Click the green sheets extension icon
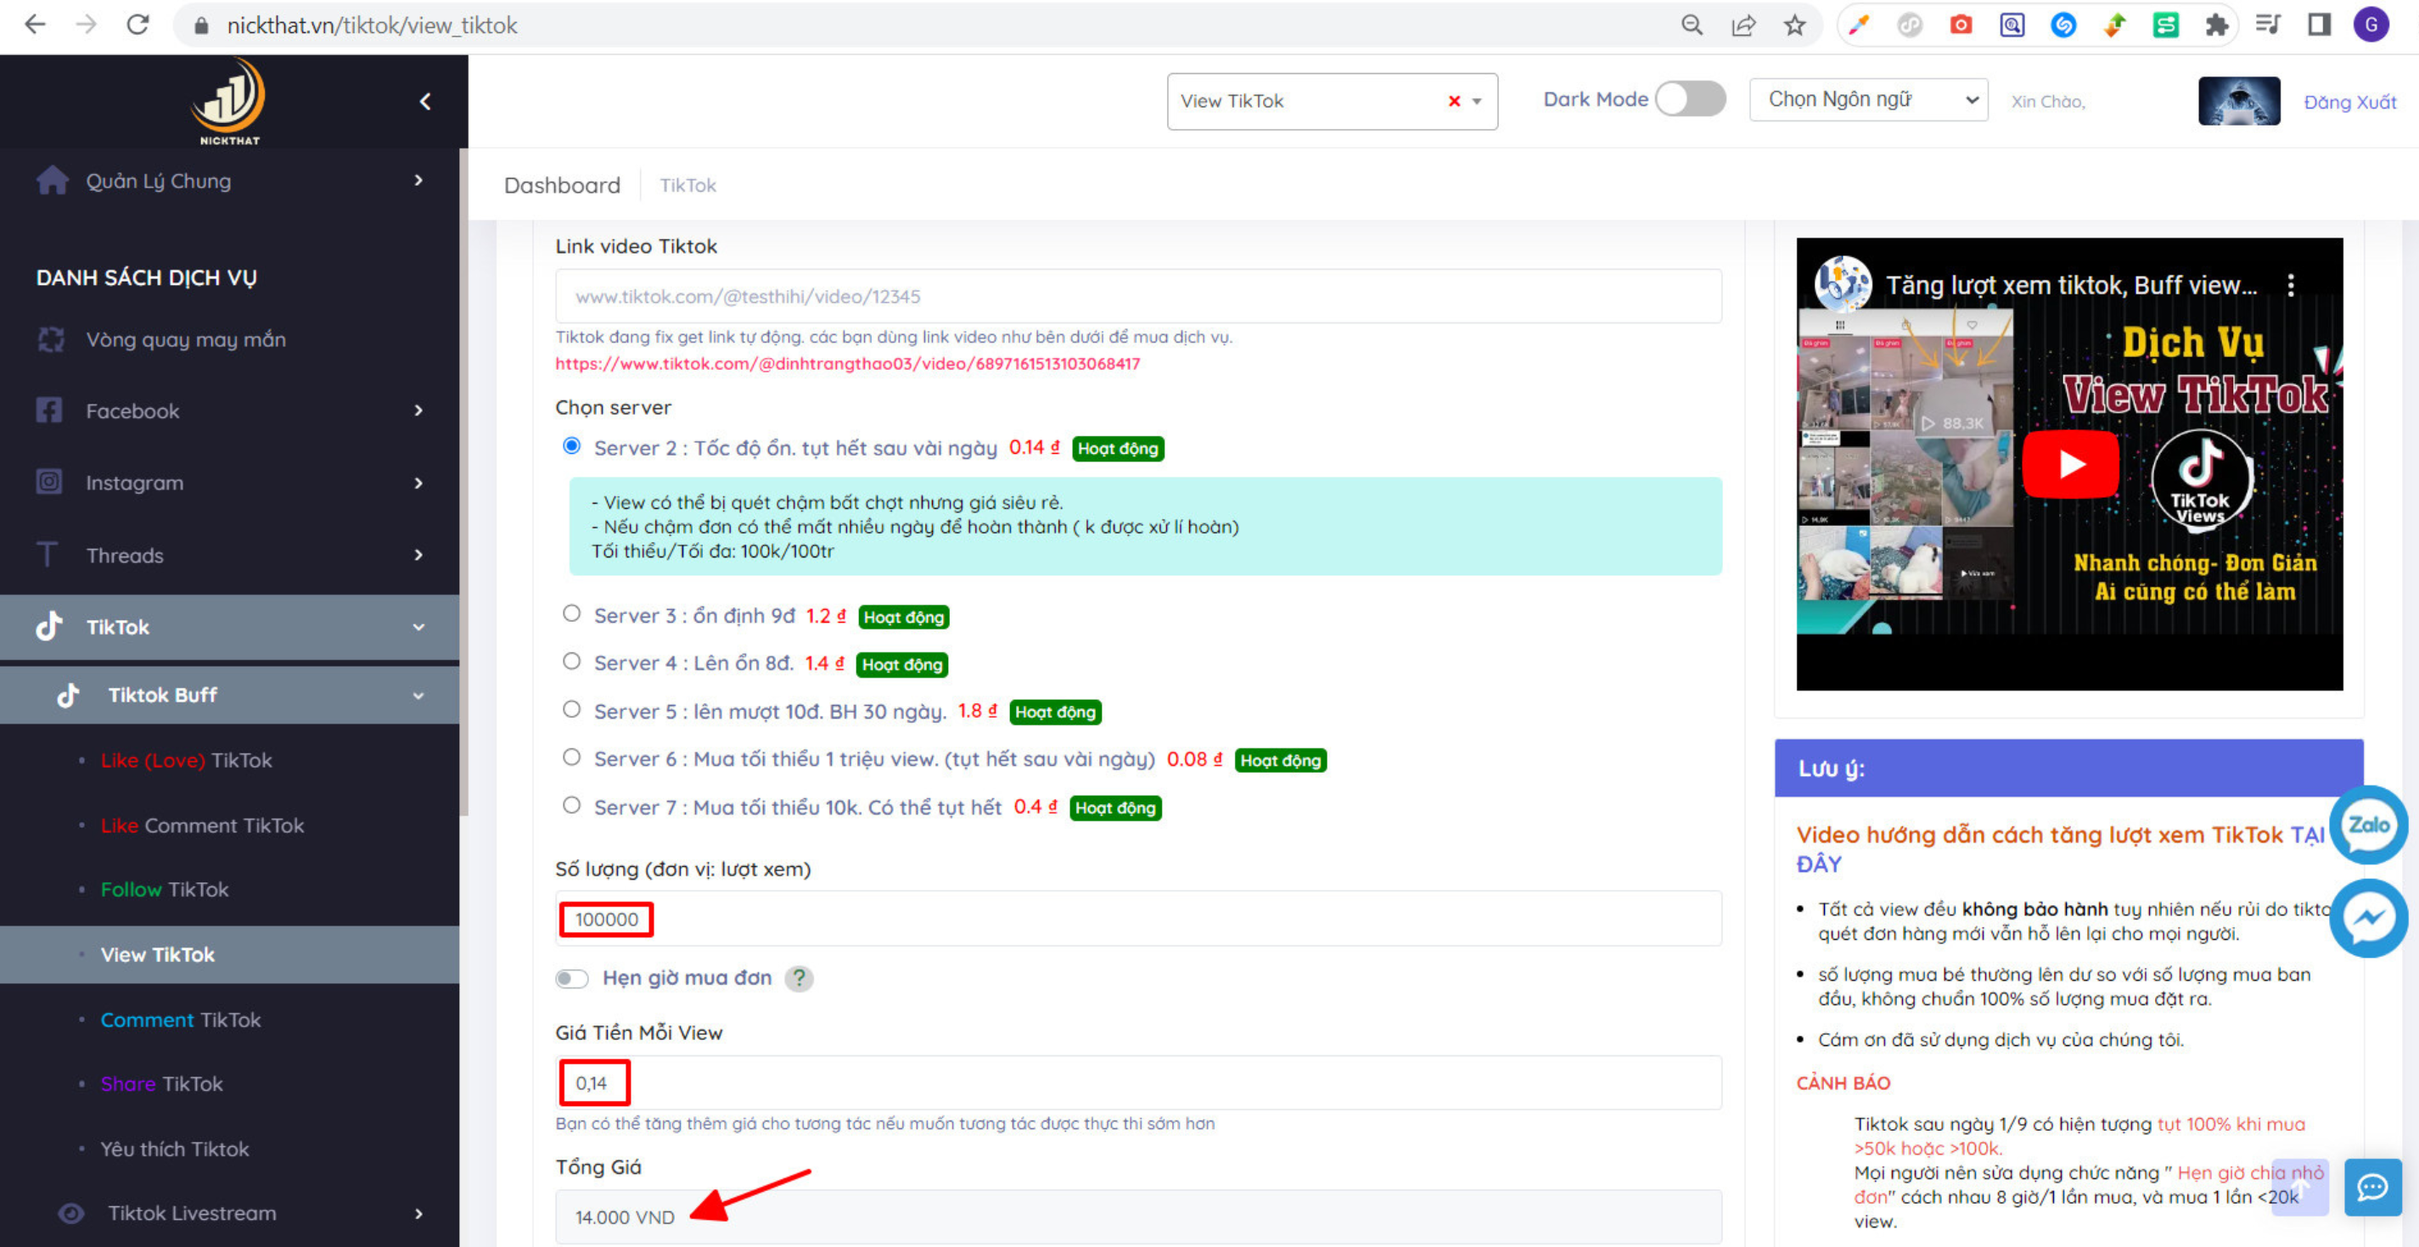 click(x=2165, y=25)
